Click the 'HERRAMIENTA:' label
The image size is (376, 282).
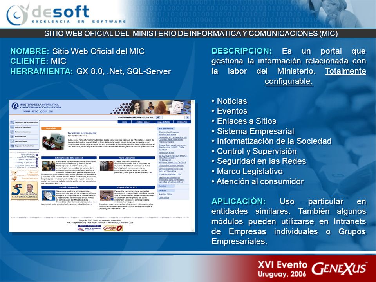[42, 71]
